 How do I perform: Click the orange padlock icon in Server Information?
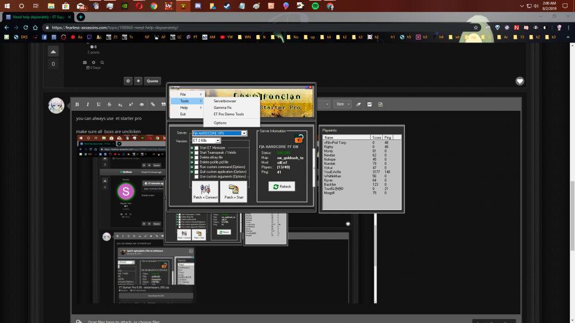(x=299, y=139)
